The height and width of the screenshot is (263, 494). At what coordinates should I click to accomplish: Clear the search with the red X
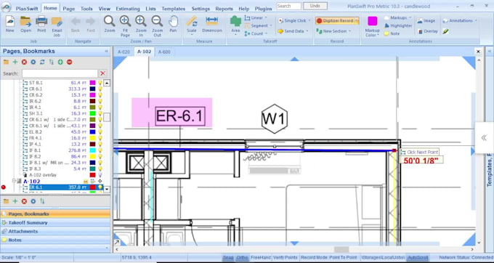102,73
